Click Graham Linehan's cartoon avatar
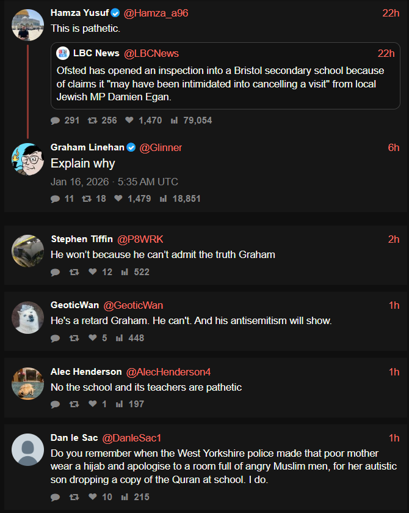409x513 pixels. click(x=27, y=159)
